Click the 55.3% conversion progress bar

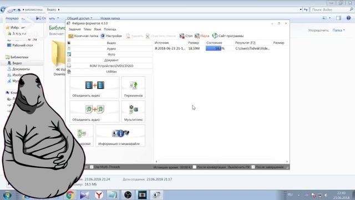point(219,48)
